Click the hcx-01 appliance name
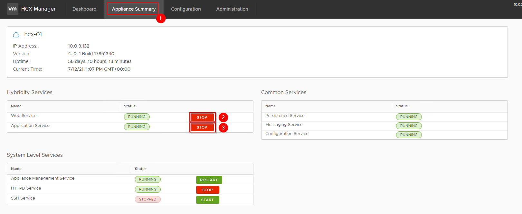The width and height of the screenshot is (522, 214). tap(33, 34)
